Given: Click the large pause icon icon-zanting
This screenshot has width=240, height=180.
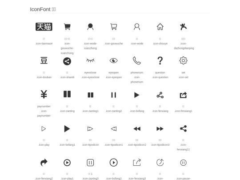Looking at the screenshot, I should [67, 94].
